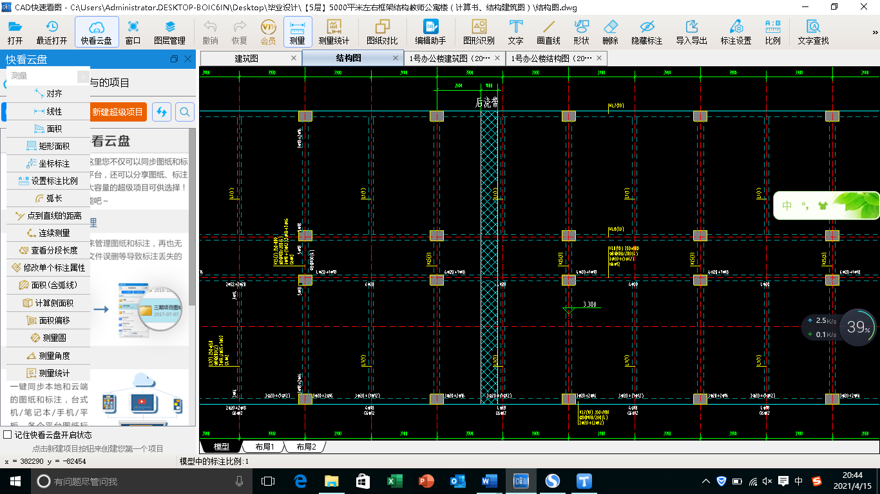Choose 弧长 arc length

(x=48, y=198)
